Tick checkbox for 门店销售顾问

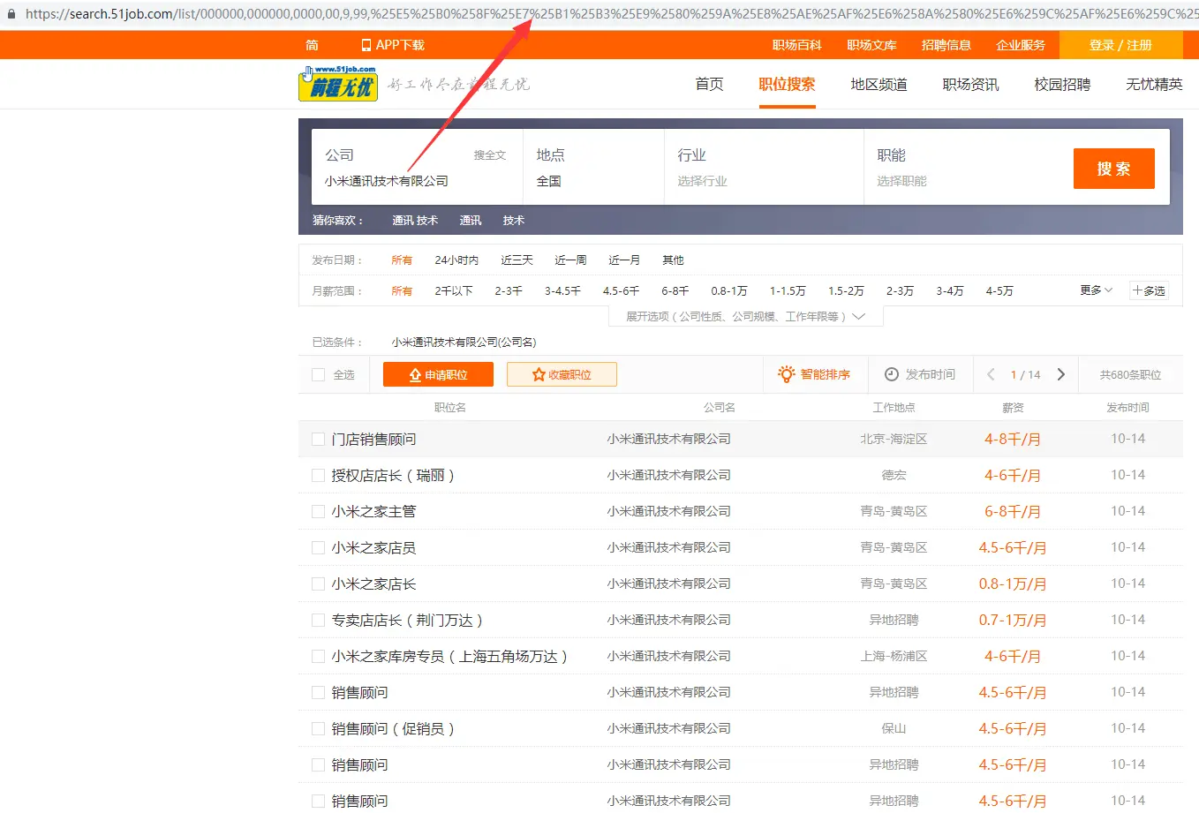319,439
